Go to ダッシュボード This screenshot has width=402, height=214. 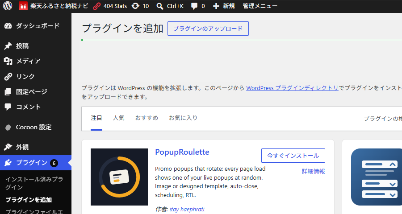(38, 26)
